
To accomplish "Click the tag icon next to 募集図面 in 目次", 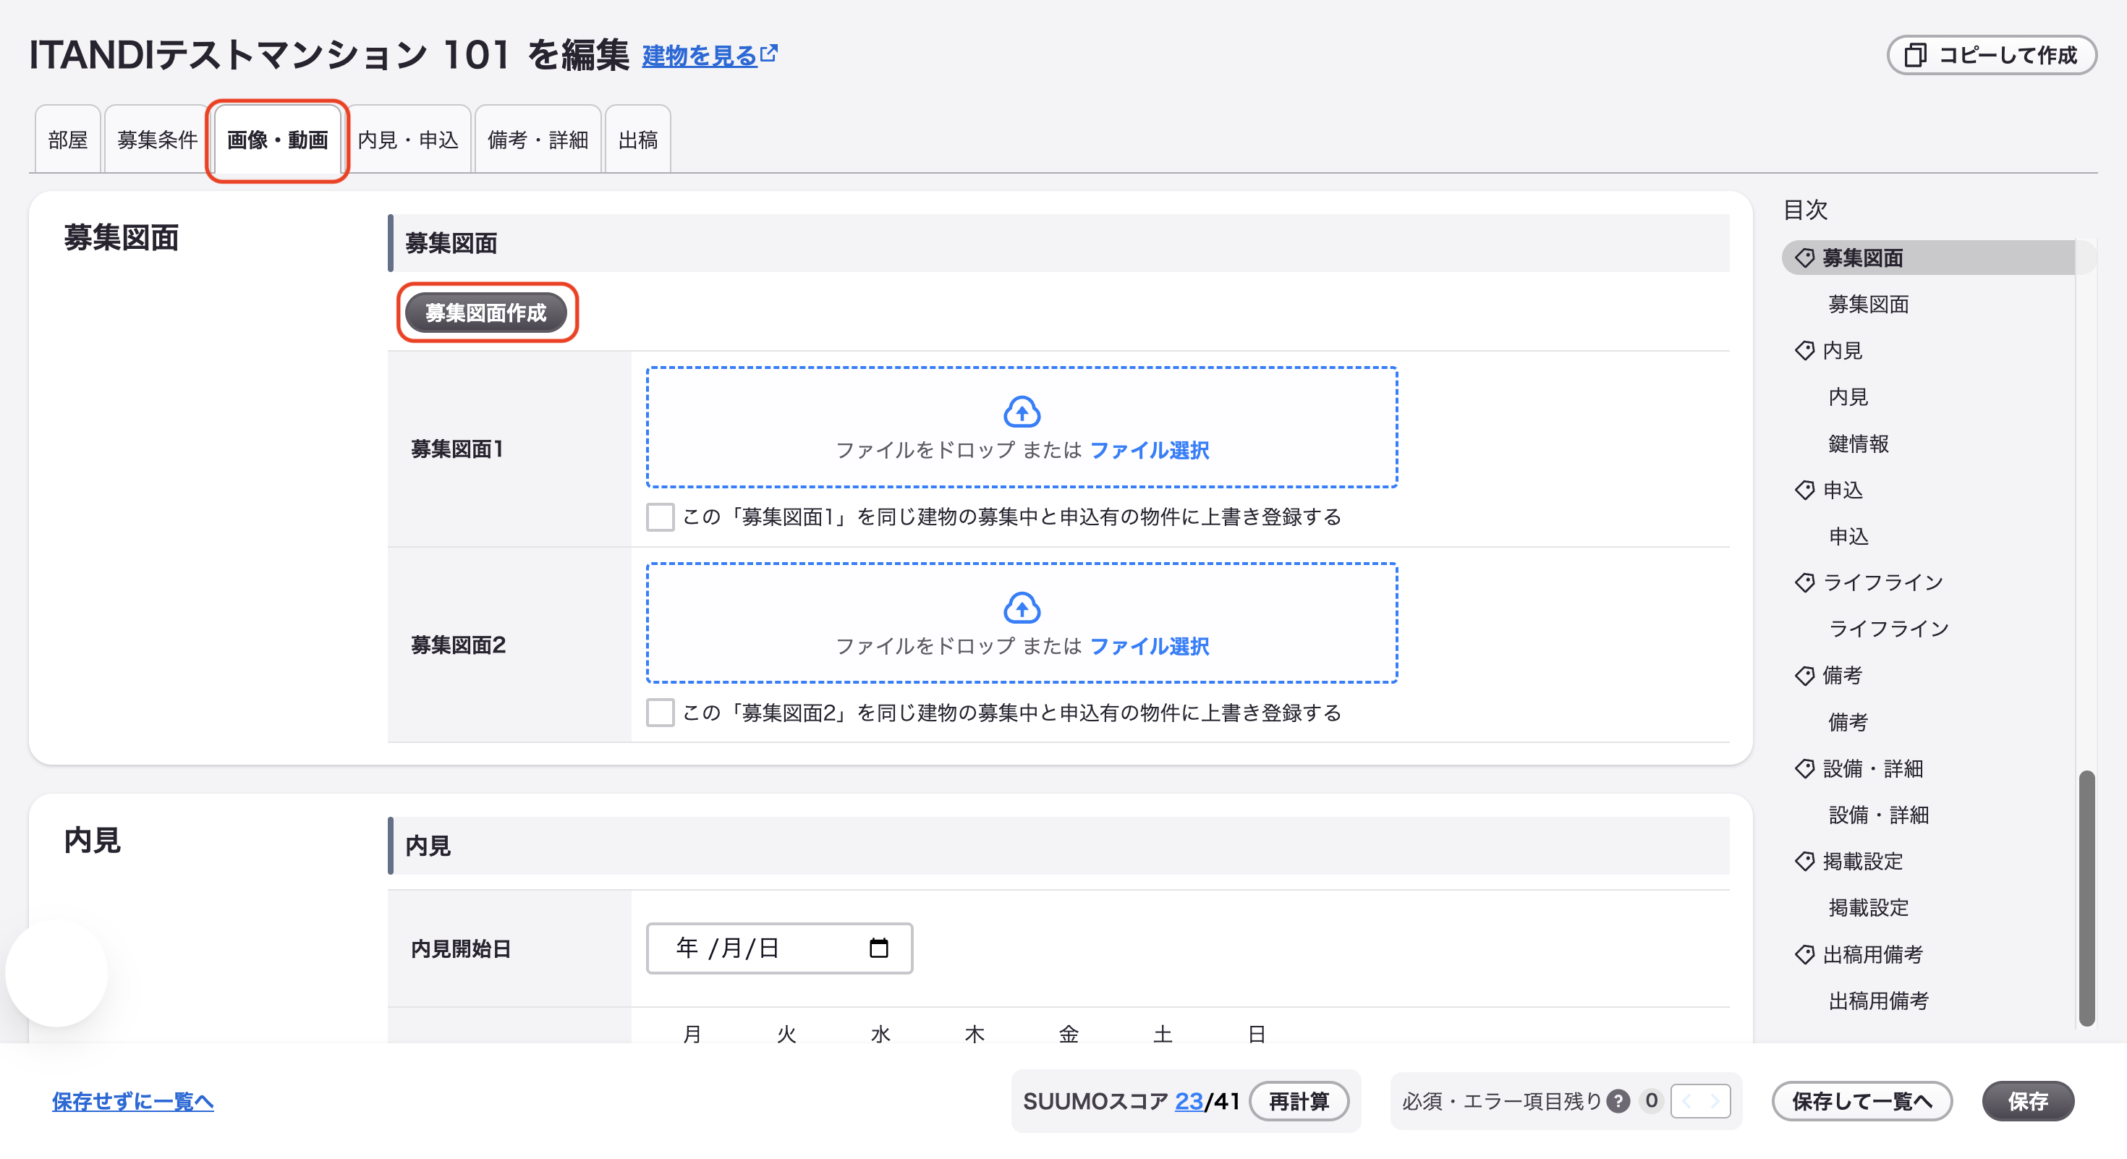I will 1805,258.
